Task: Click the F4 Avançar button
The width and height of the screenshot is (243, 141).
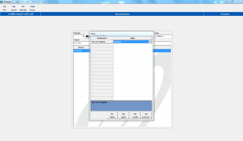Action: (x=146, y=115)
